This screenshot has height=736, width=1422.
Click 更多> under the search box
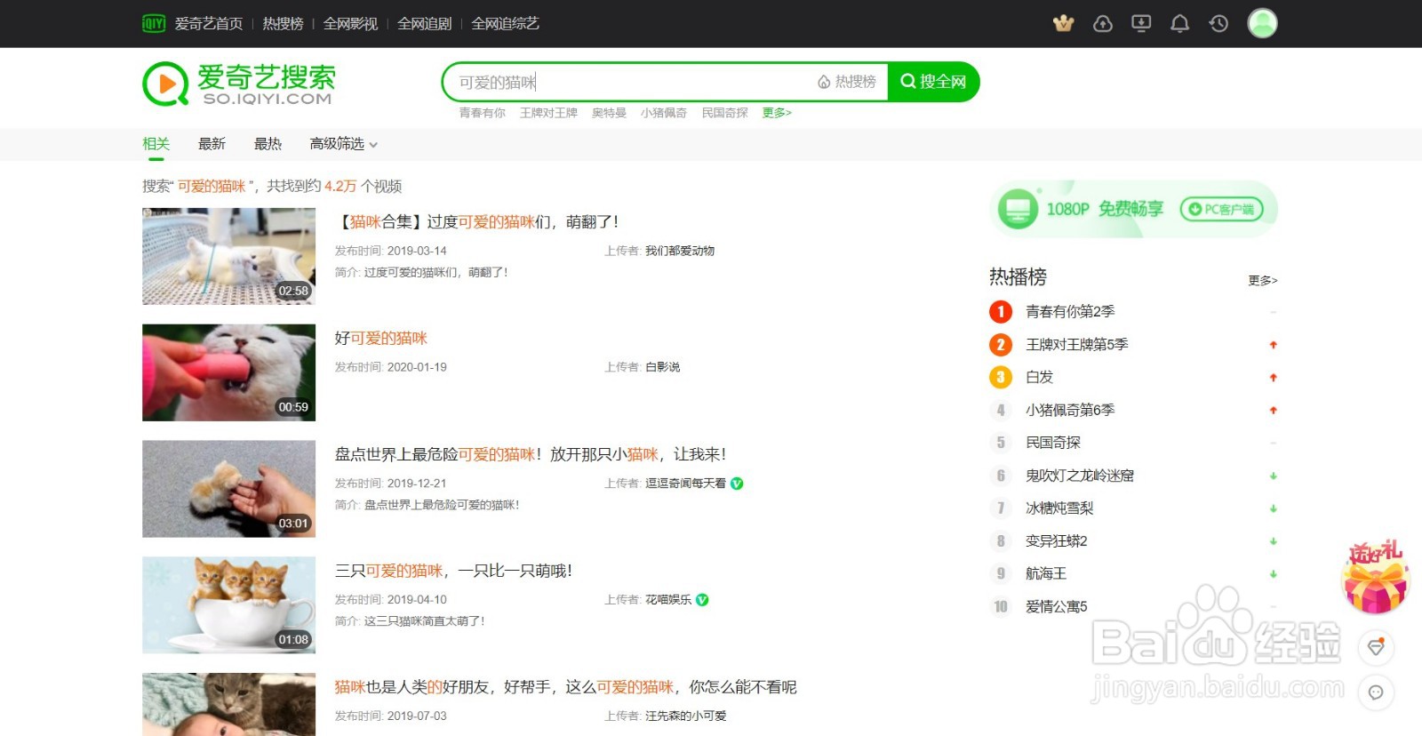[776, 113]
